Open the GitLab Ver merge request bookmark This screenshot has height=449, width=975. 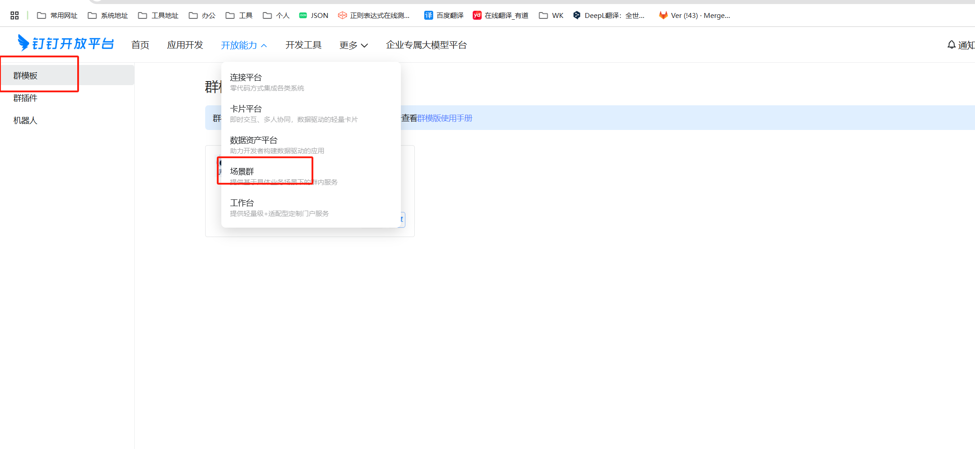694,16
